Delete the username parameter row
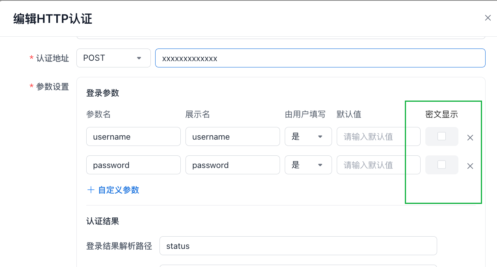Screen dimensions: 497x267 pos(470,138)
